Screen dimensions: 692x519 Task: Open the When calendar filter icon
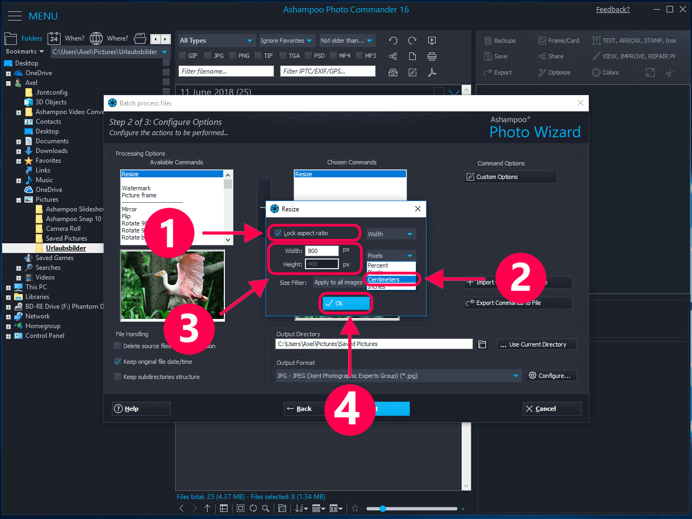54,38
